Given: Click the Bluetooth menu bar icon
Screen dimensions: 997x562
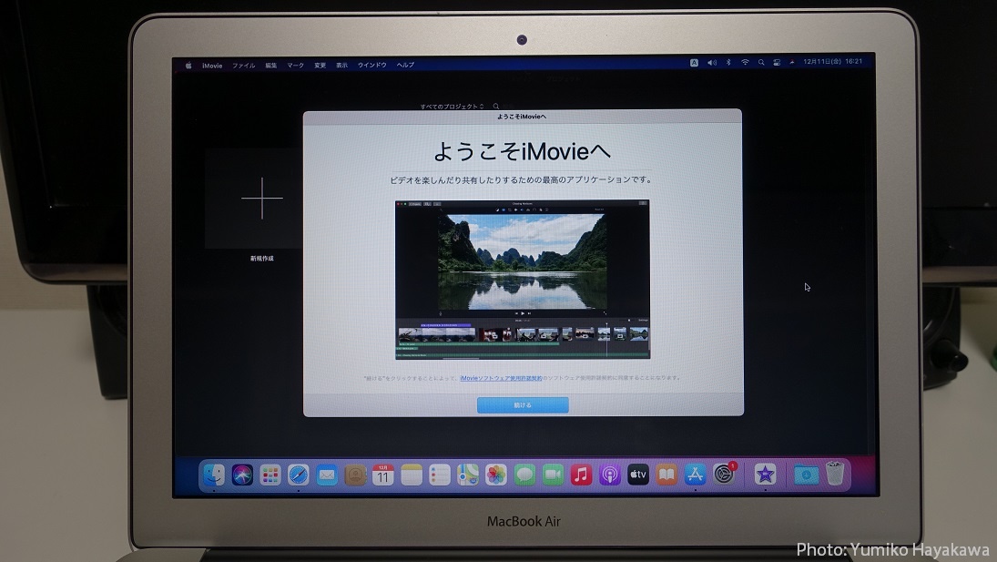Looking at the screenshot, I should point(728,62).
